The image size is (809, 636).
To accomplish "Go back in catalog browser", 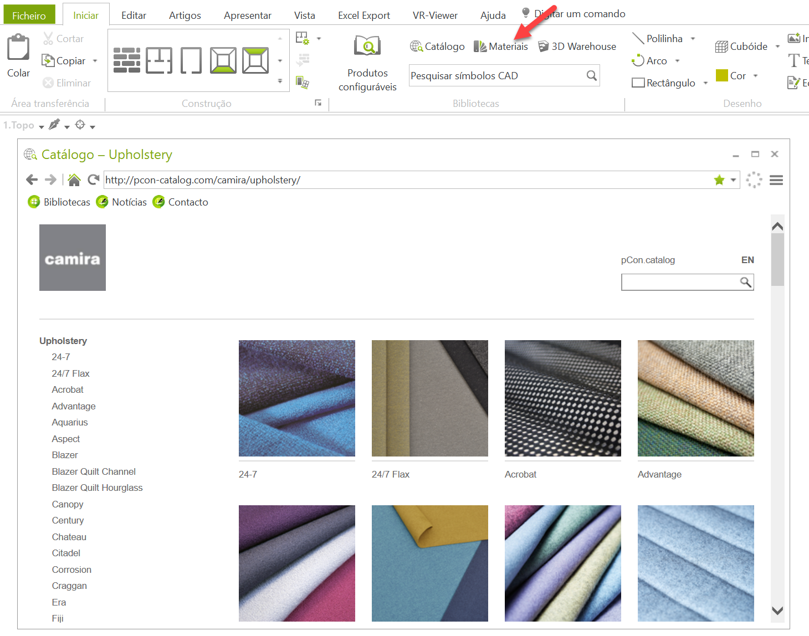I will [x=32, y=179].
